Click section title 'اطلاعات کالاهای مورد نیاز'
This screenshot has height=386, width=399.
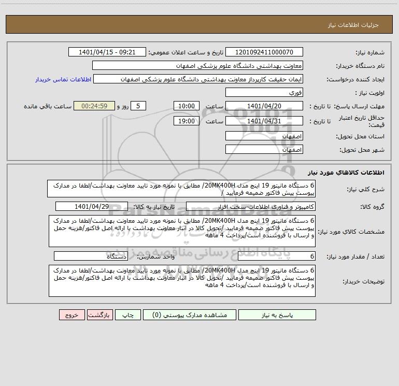(346, 172)
